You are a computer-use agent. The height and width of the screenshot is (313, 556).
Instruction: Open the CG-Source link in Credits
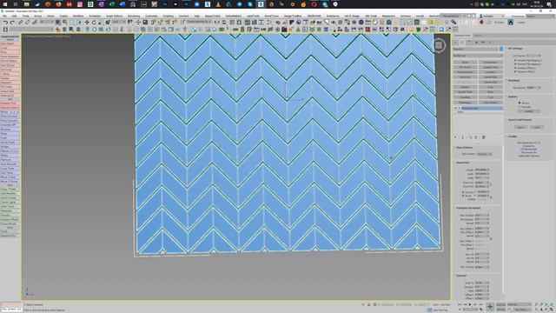click(x=529, y=150)
